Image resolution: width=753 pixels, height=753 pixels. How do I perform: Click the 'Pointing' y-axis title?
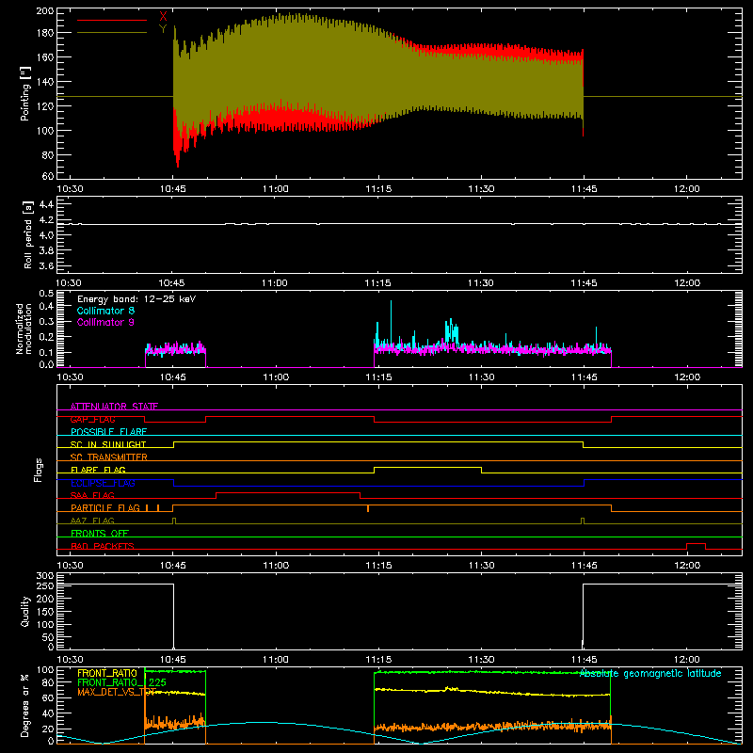25,93
